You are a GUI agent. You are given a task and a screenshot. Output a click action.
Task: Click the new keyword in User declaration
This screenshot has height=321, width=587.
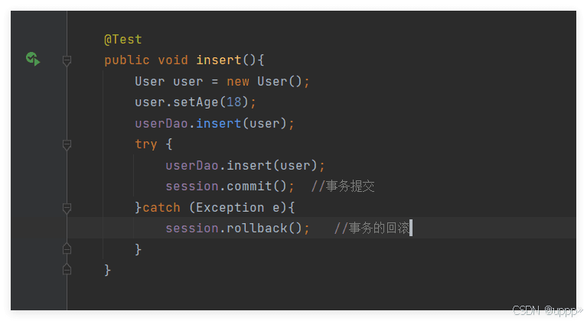[238, 81]
